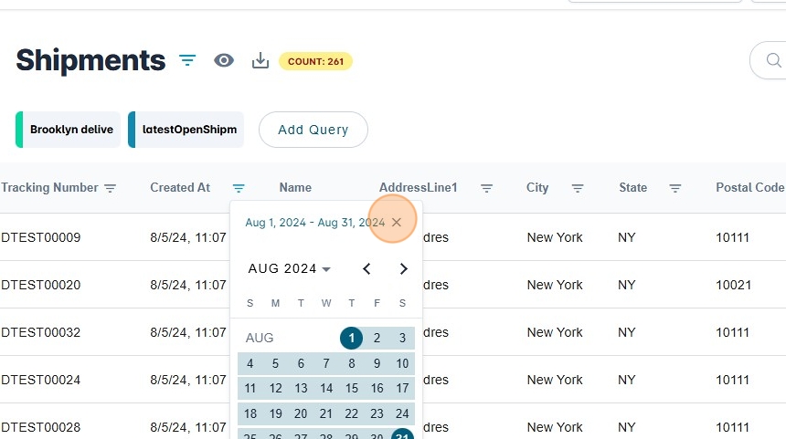Viewport: 786px width, 439px height.
Task: Filter the AddressLine1 column
Action: click(487, 188)
